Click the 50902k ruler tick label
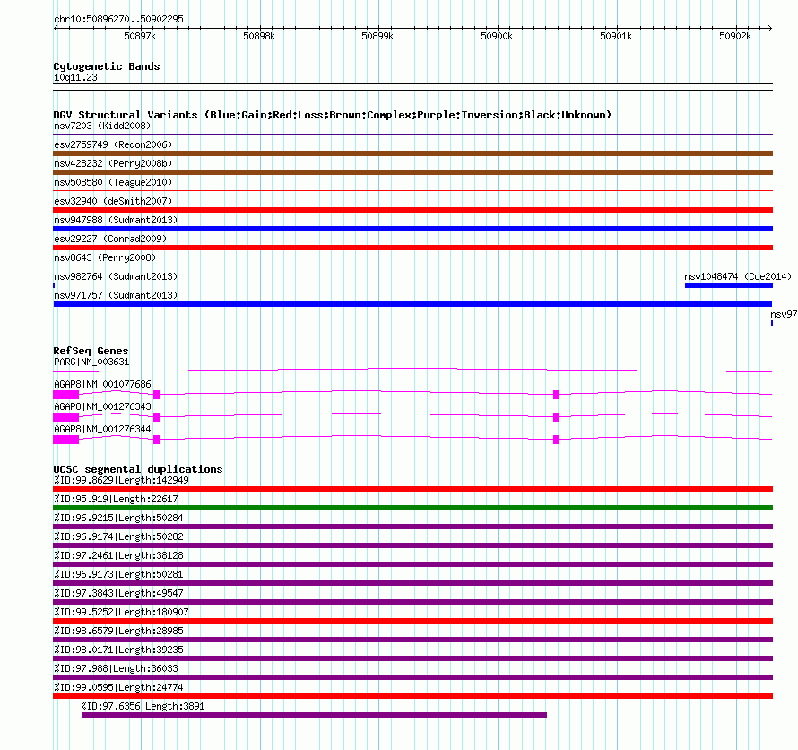The height and width of the screenshot is (750, 798). (735, 36)
